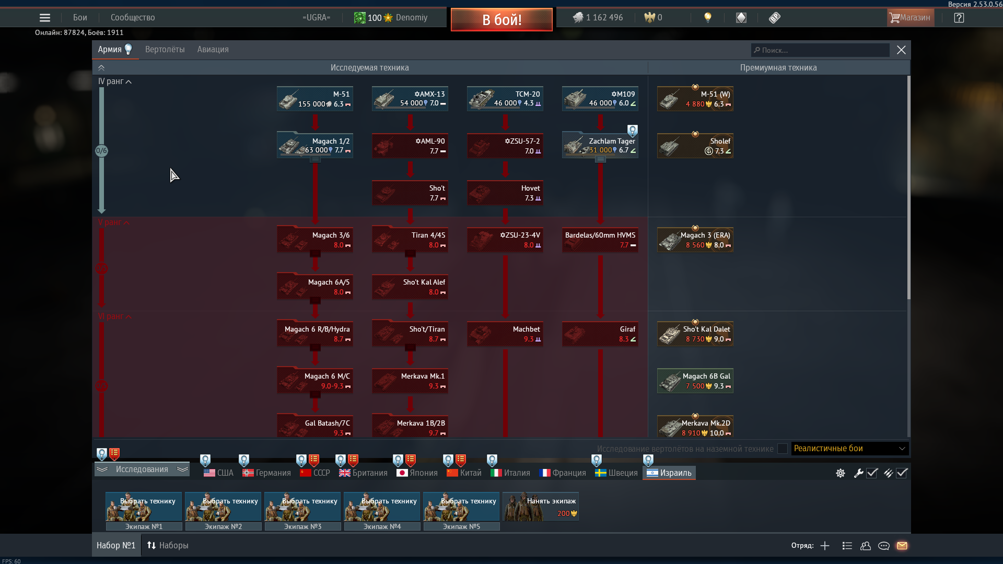The image size is (1003, 564).
Task: Switch to the Авиация tab
Action: (x=213, y=50)
